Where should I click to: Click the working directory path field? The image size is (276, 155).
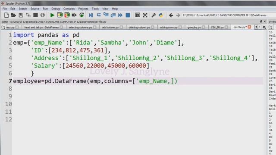[x=229, y=15]
